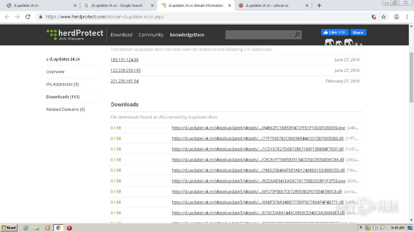Open the Download nav menu item
The image size is (414, 232).
(121, 35)
